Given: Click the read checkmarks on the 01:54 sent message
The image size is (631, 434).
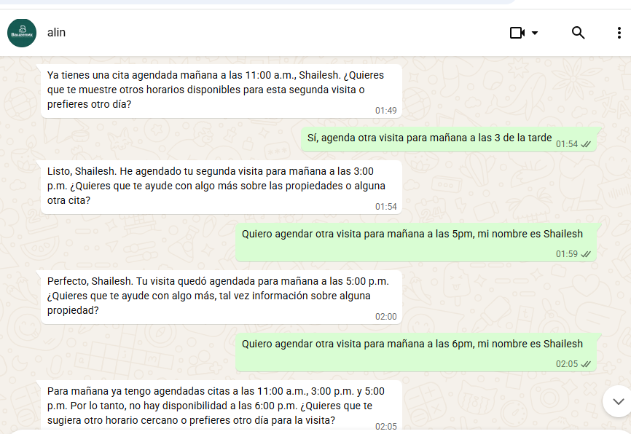Looking at the screenshot, I should coord(586,144).
